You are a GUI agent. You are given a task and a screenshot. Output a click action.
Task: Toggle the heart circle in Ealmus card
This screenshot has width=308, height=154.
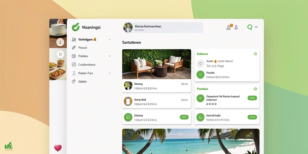click(200, 64)
